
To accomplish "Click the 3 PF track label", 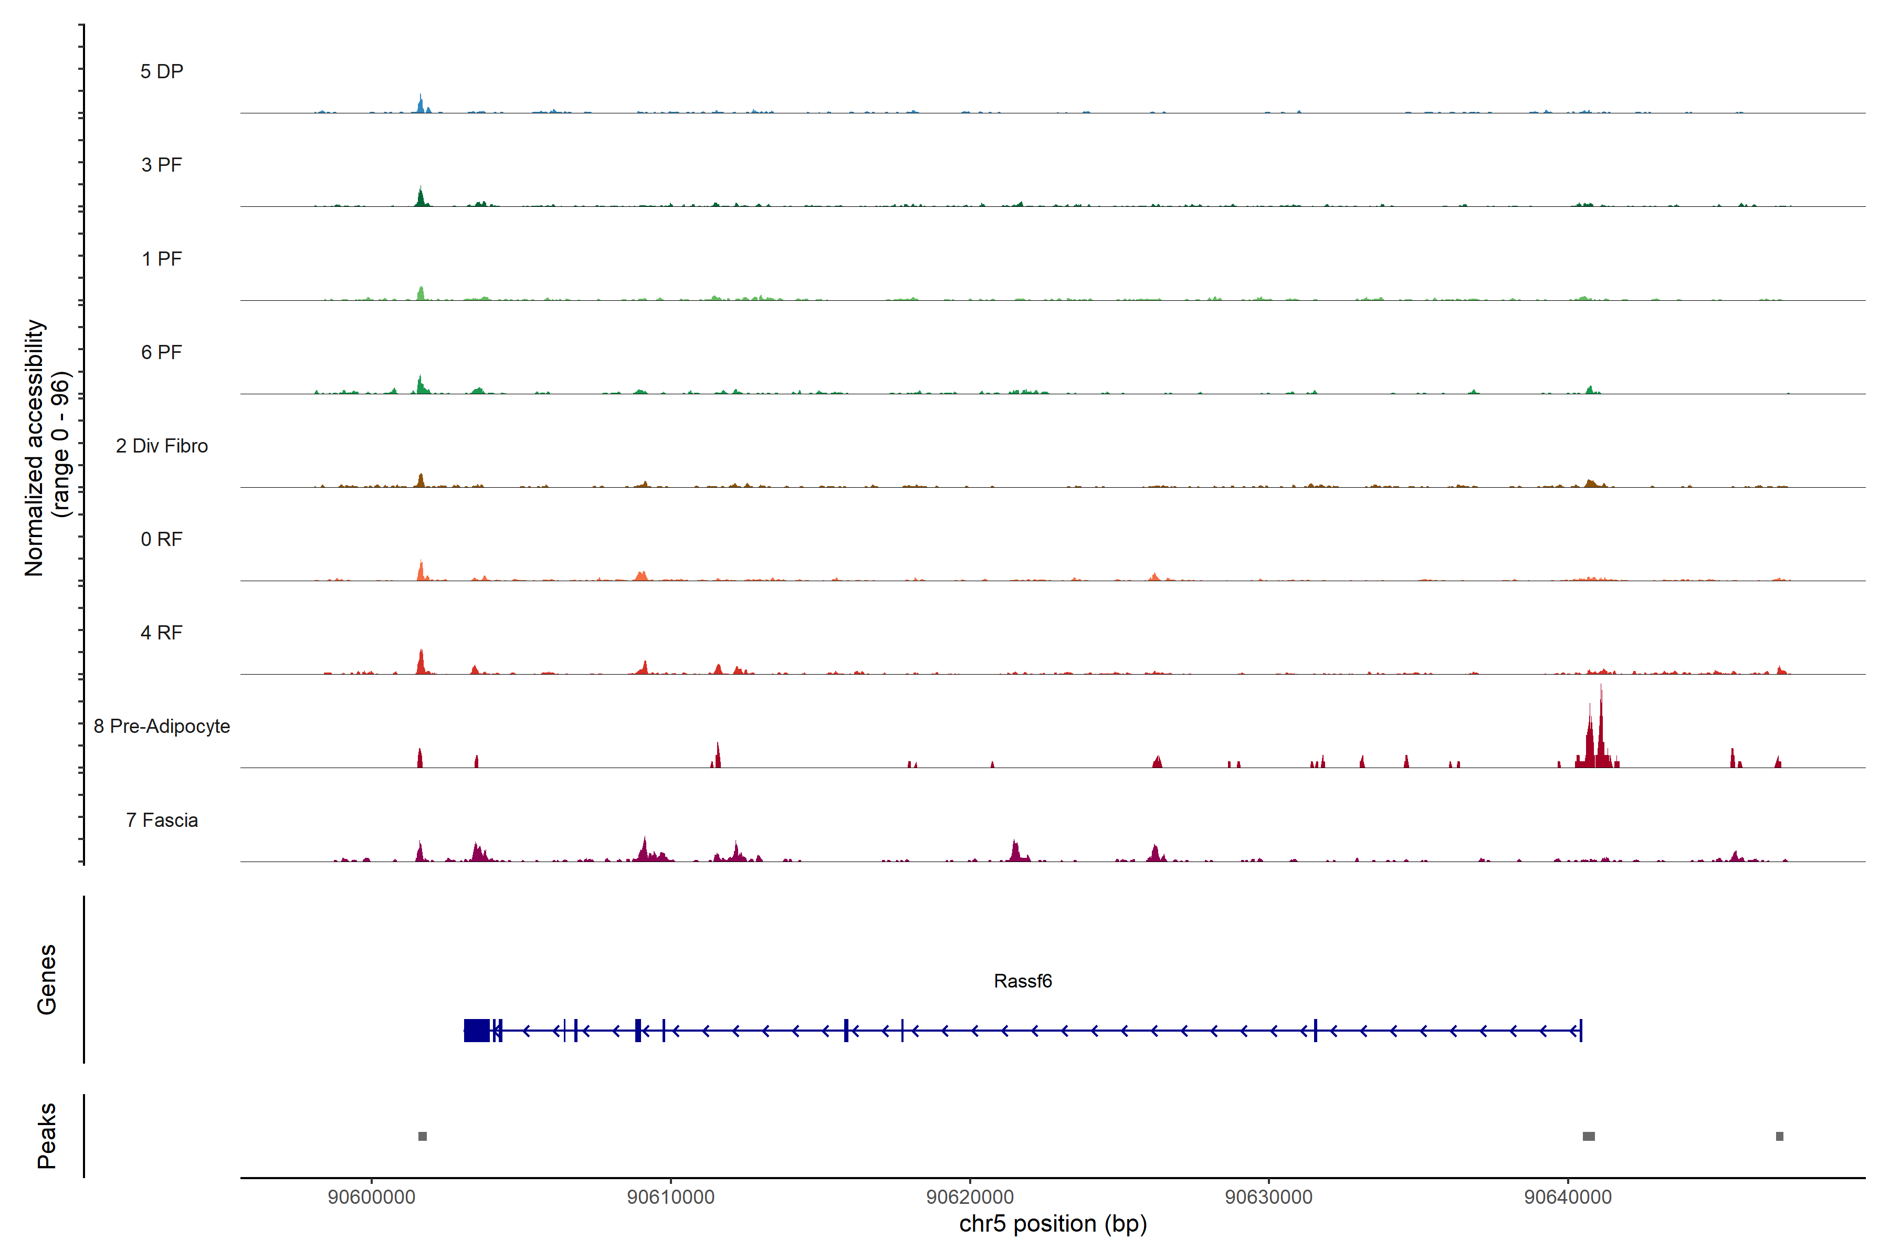I will pos(162,165).
